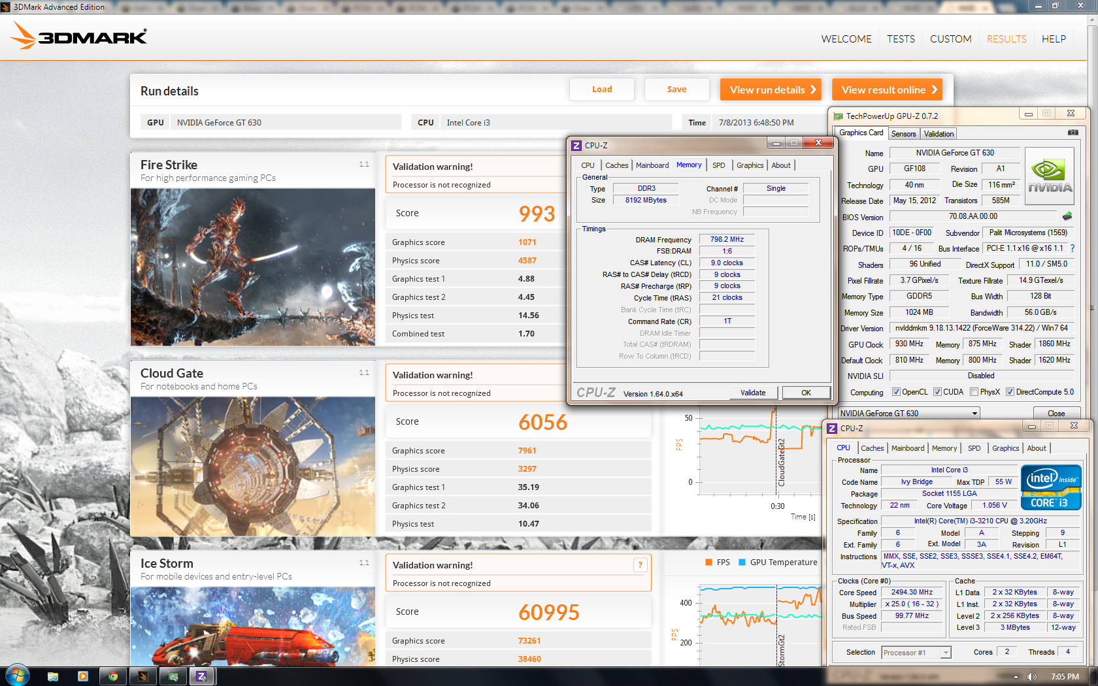Open the RESULTS tab in 3DMark
This screenshot has height=686, width=1098.
point(1006,39)
